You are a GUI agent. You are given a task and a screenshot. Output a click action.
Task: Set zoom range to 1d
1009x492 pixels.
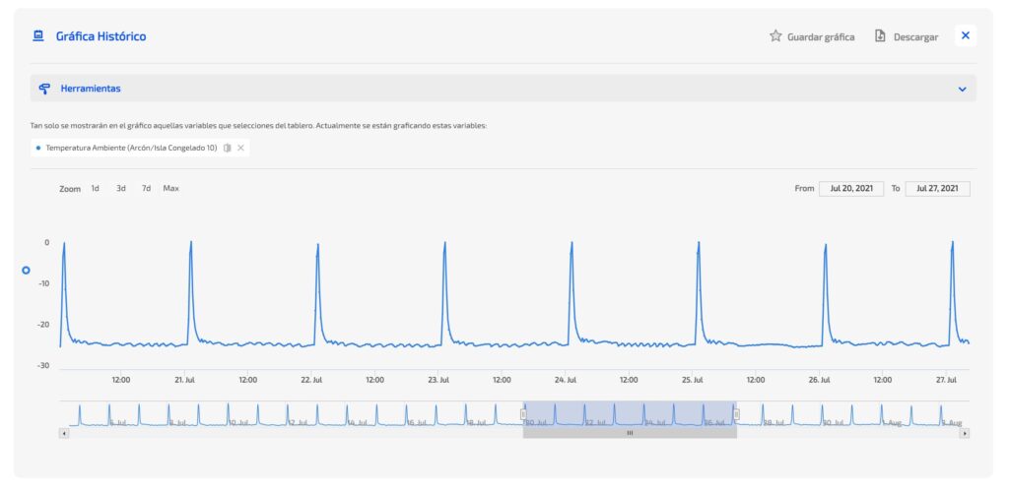[96, 188]
